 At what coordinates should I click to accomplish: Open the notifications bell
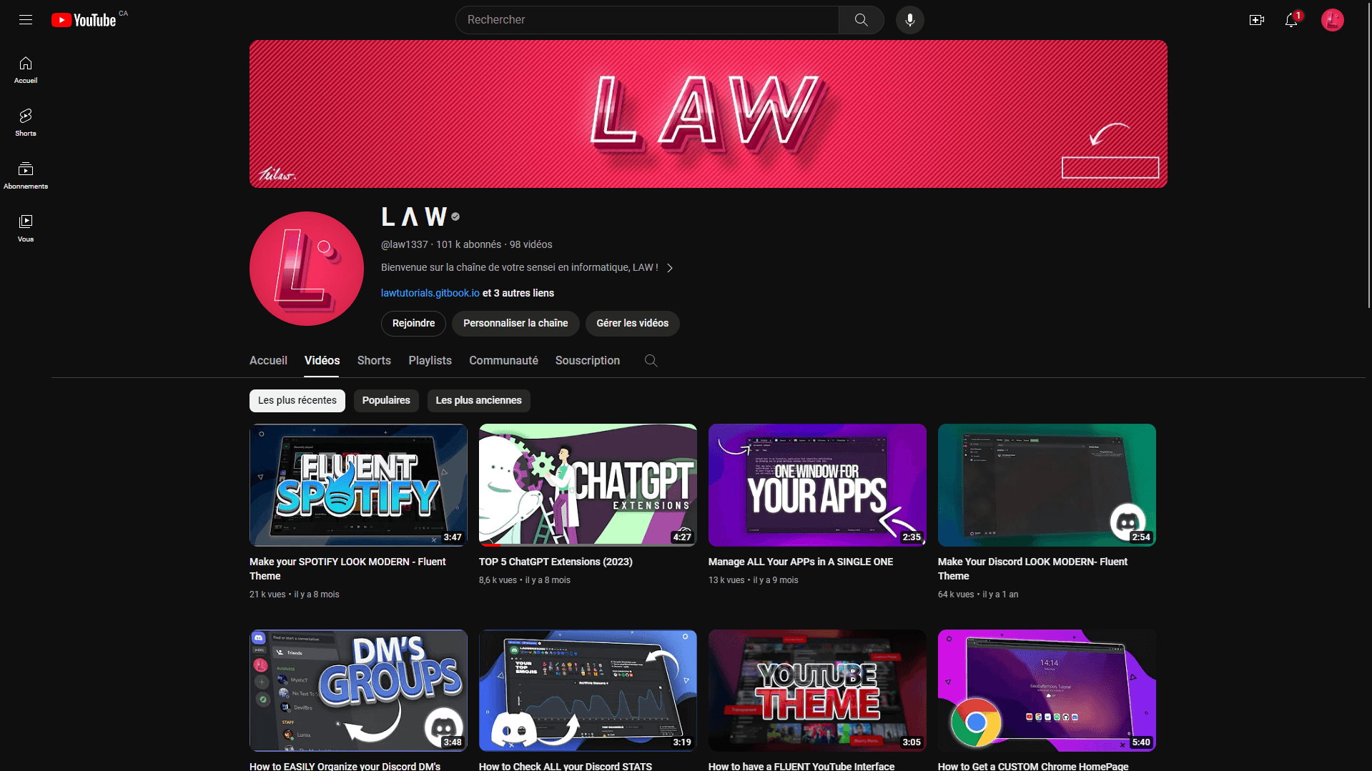click(x=1291, y=20)
